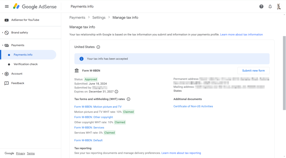Viewport: 286px width, 158px height.
Task: Click the Google AdSense logo
Action: point(35,7)
